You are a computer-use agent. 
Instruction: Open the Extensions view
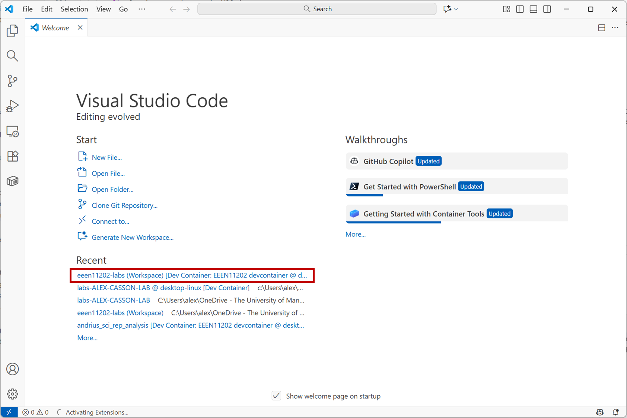tap(12, 156)
